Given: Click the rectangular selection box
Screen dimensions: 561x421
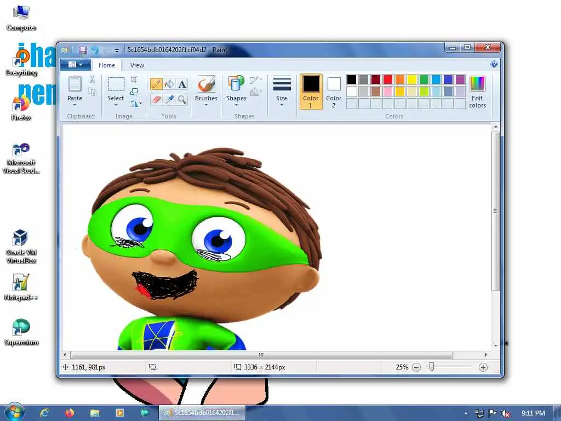Looking at the screenshot, I should pyautogui.click(x=116, y=84).
